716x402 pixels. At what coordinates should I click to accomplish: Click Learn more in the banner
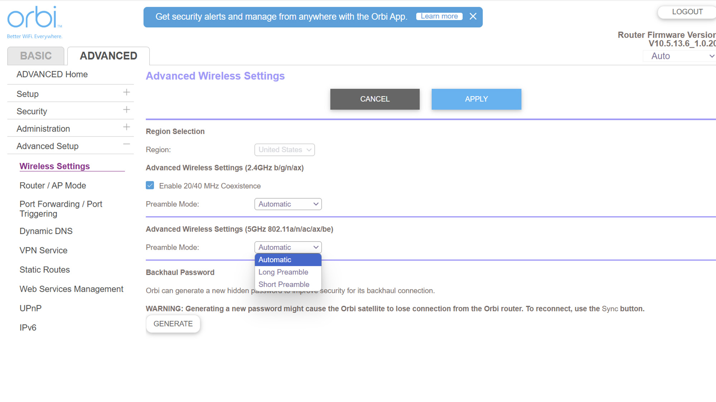click(x=439, y=16)
